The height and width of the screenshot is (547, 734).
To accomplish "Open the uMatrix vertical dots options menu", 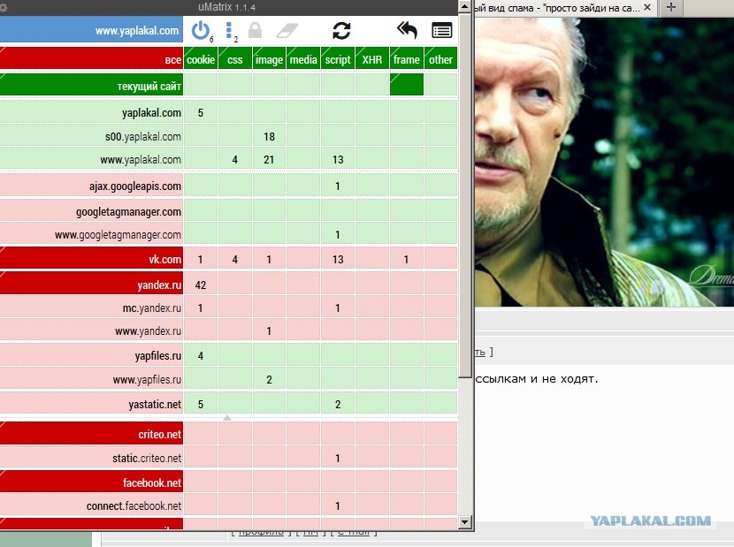I will coord(229,31).
